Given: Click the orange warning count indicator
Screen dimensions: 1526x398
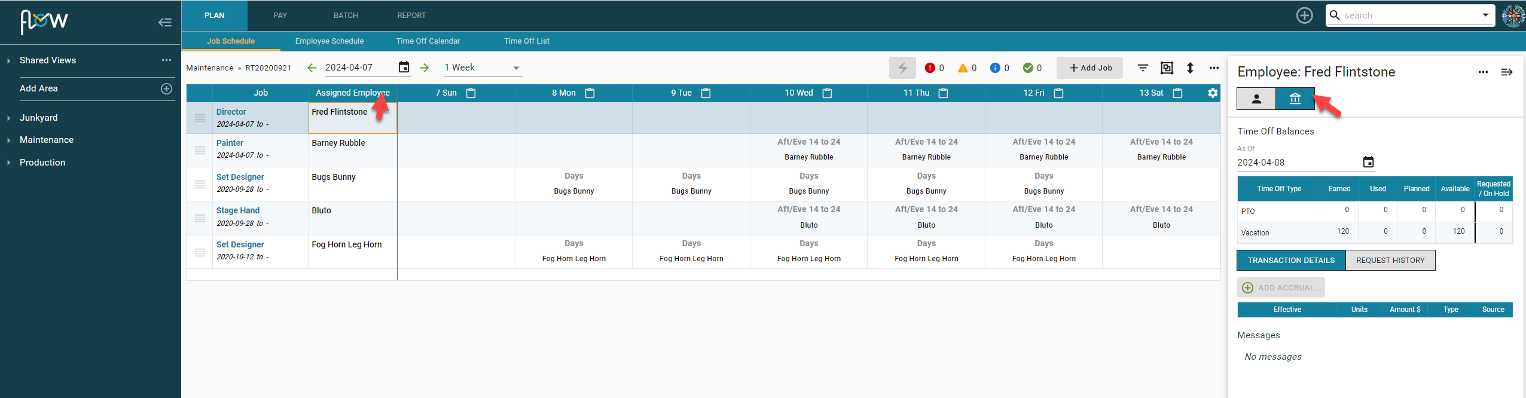Looking at the screenshot, I should (967, 68).
